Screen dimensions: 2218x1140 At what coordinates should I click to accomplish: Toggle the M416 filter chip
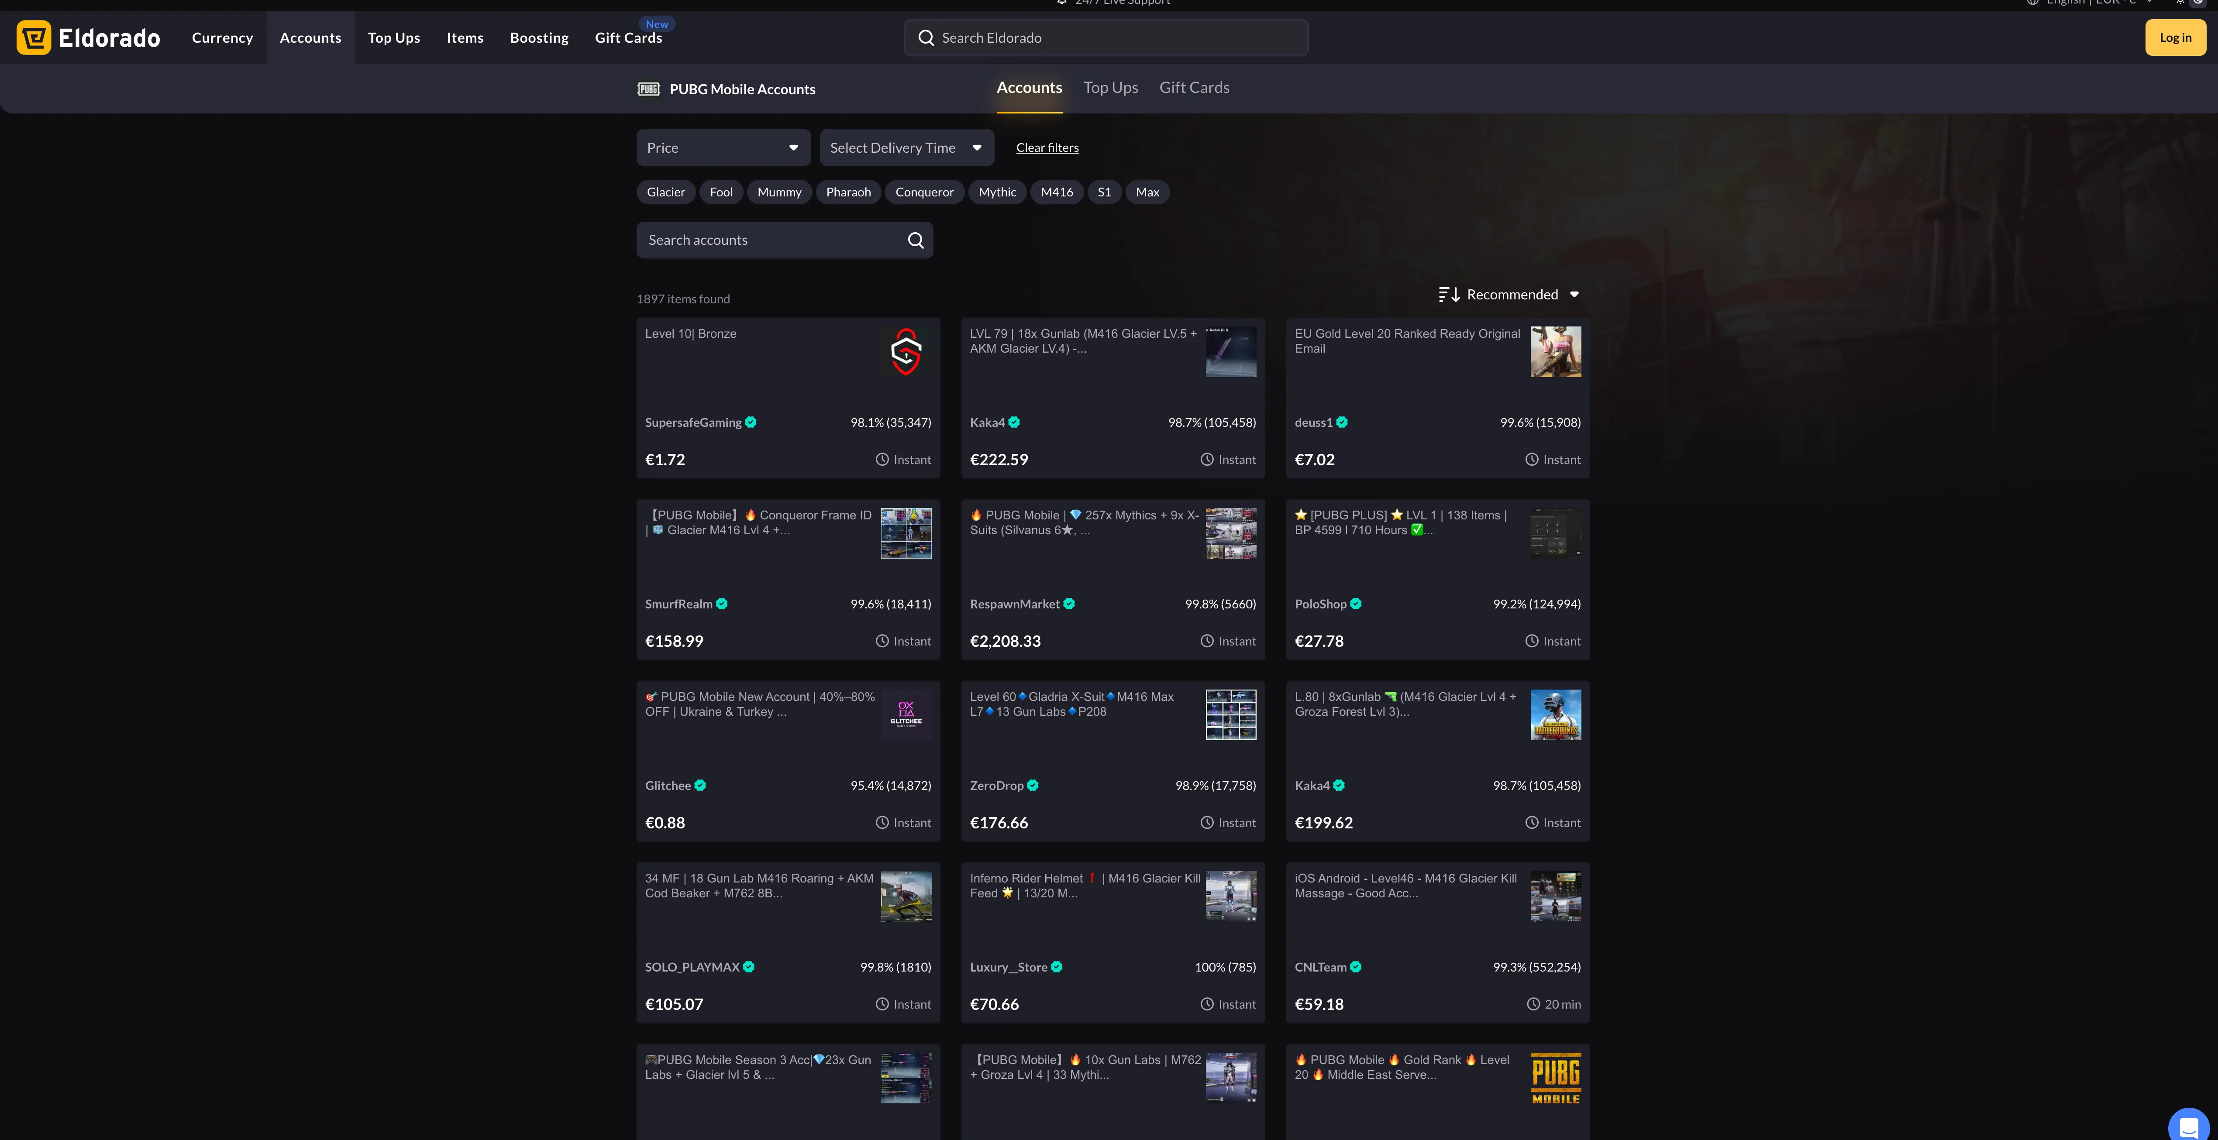pos(1057,192)
